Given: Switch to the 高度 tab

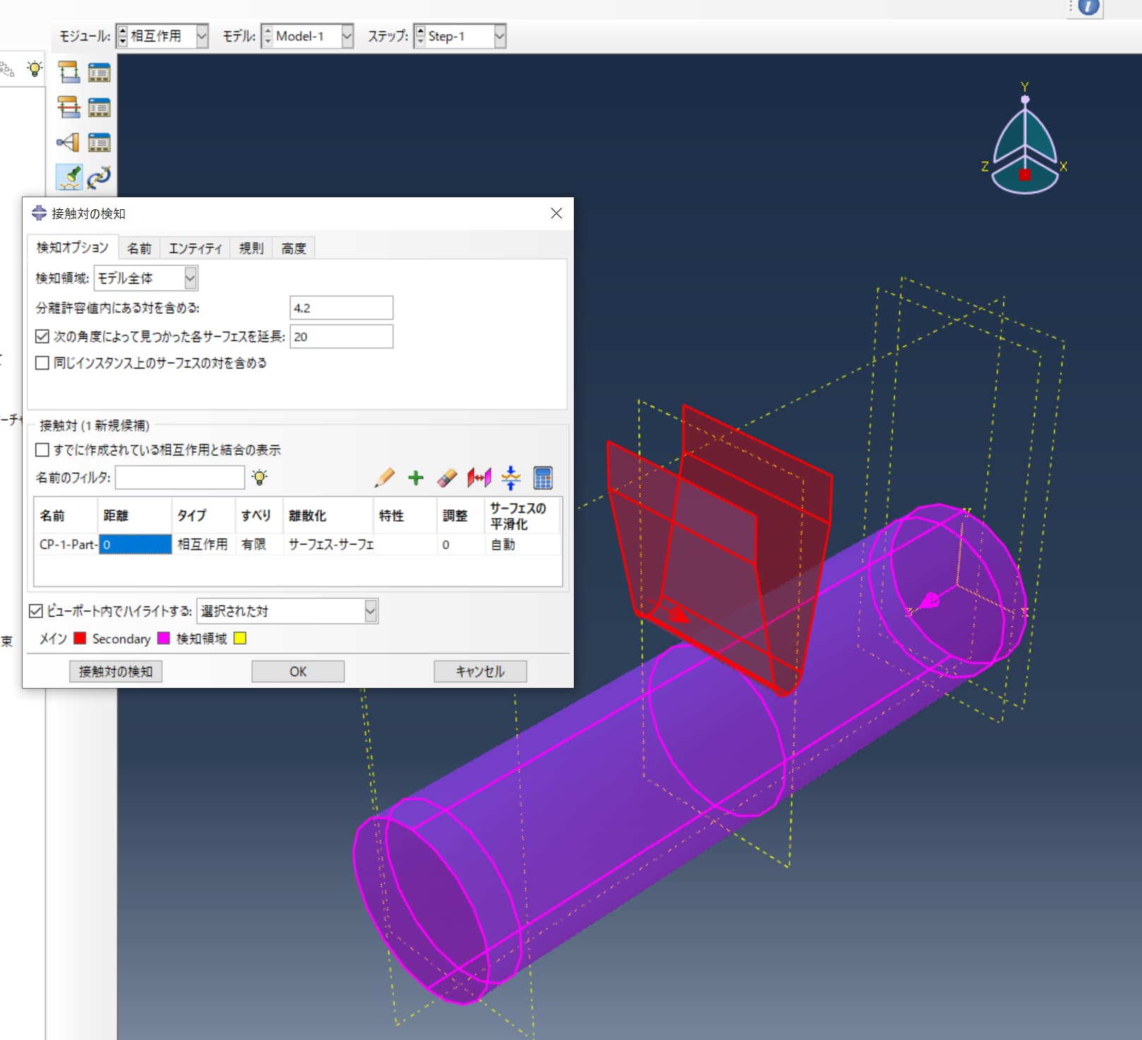Looking at the screenshot, I should [x=293, y=247].
